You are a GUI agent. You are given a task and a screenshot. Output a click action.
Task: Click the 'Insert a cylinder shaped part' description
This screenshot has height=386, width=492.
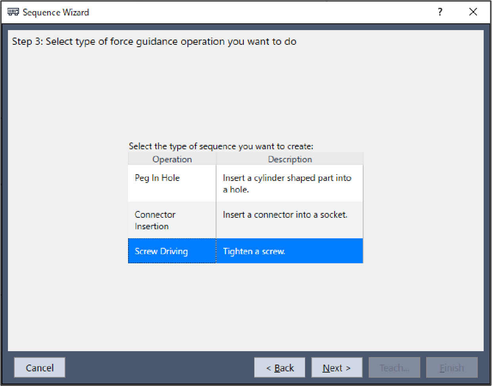pyautogui.click(x=287, y=183)
